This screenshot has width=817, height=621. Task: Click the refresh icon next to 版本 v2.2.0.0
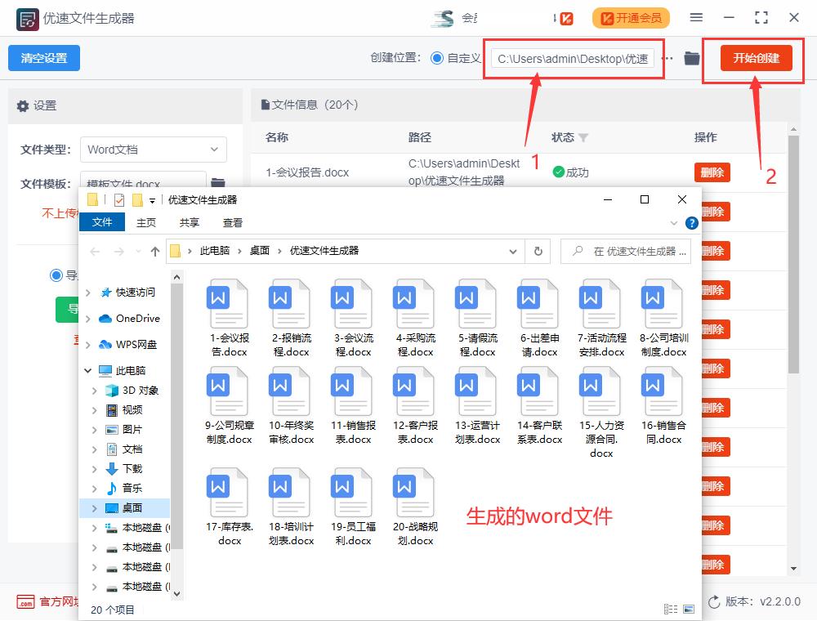click(715, 601)
